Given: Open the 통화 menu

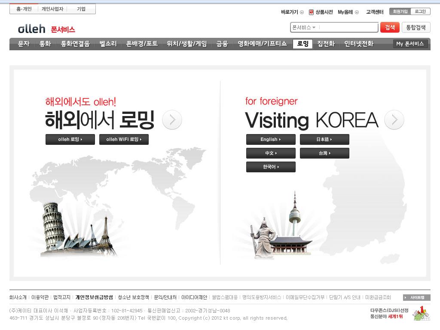Looking at the screenshot, I should pyautogui.click(x=45, y=44).
